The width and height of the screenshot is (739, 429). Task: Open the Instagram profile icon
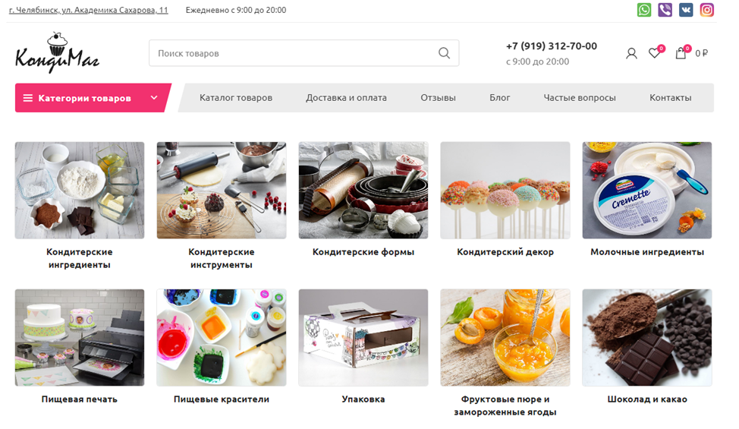tap(706, 10)
